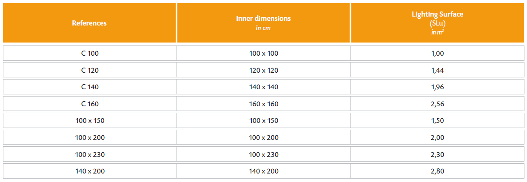Click the lighting surface value 2,56
Viewport: 527px width, 182px height.
point(437,104)
